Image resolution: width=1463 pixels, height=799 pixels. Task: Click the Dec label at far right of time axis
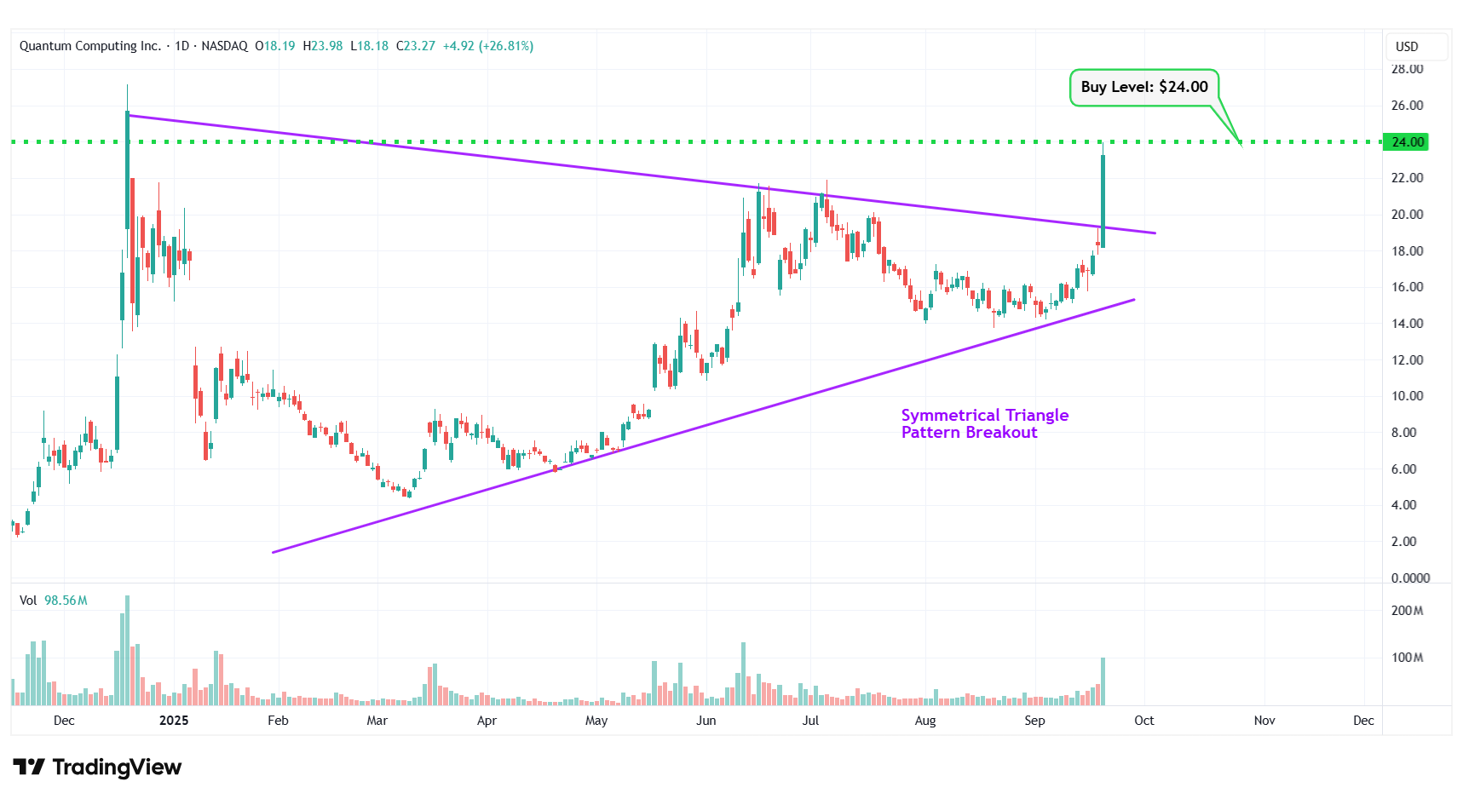[1363, 721]
